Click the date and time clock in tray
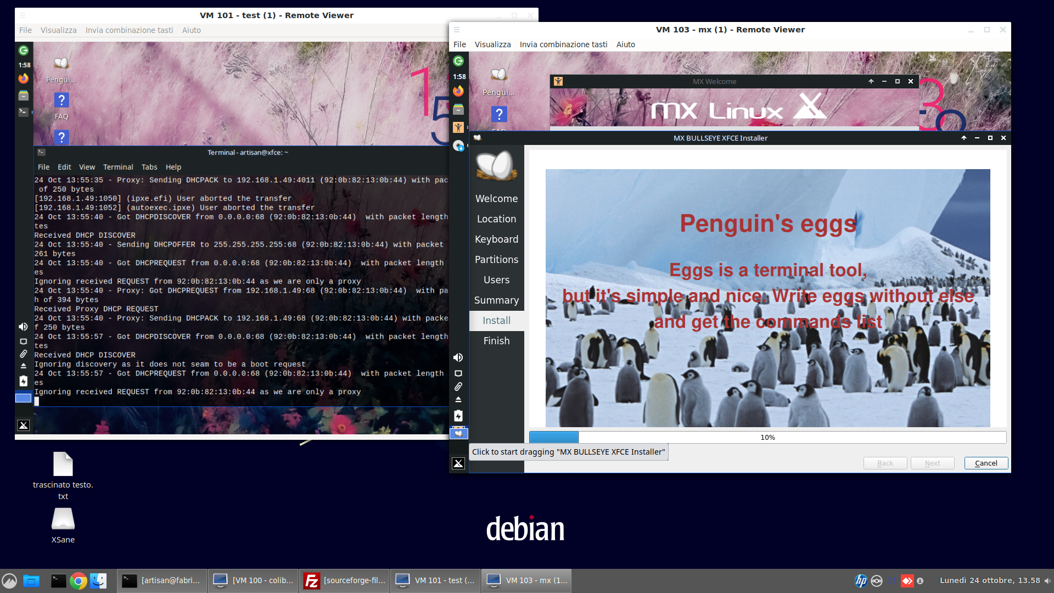The height and width of the screenshot is (593, 1054). click(x=989, y=580)
